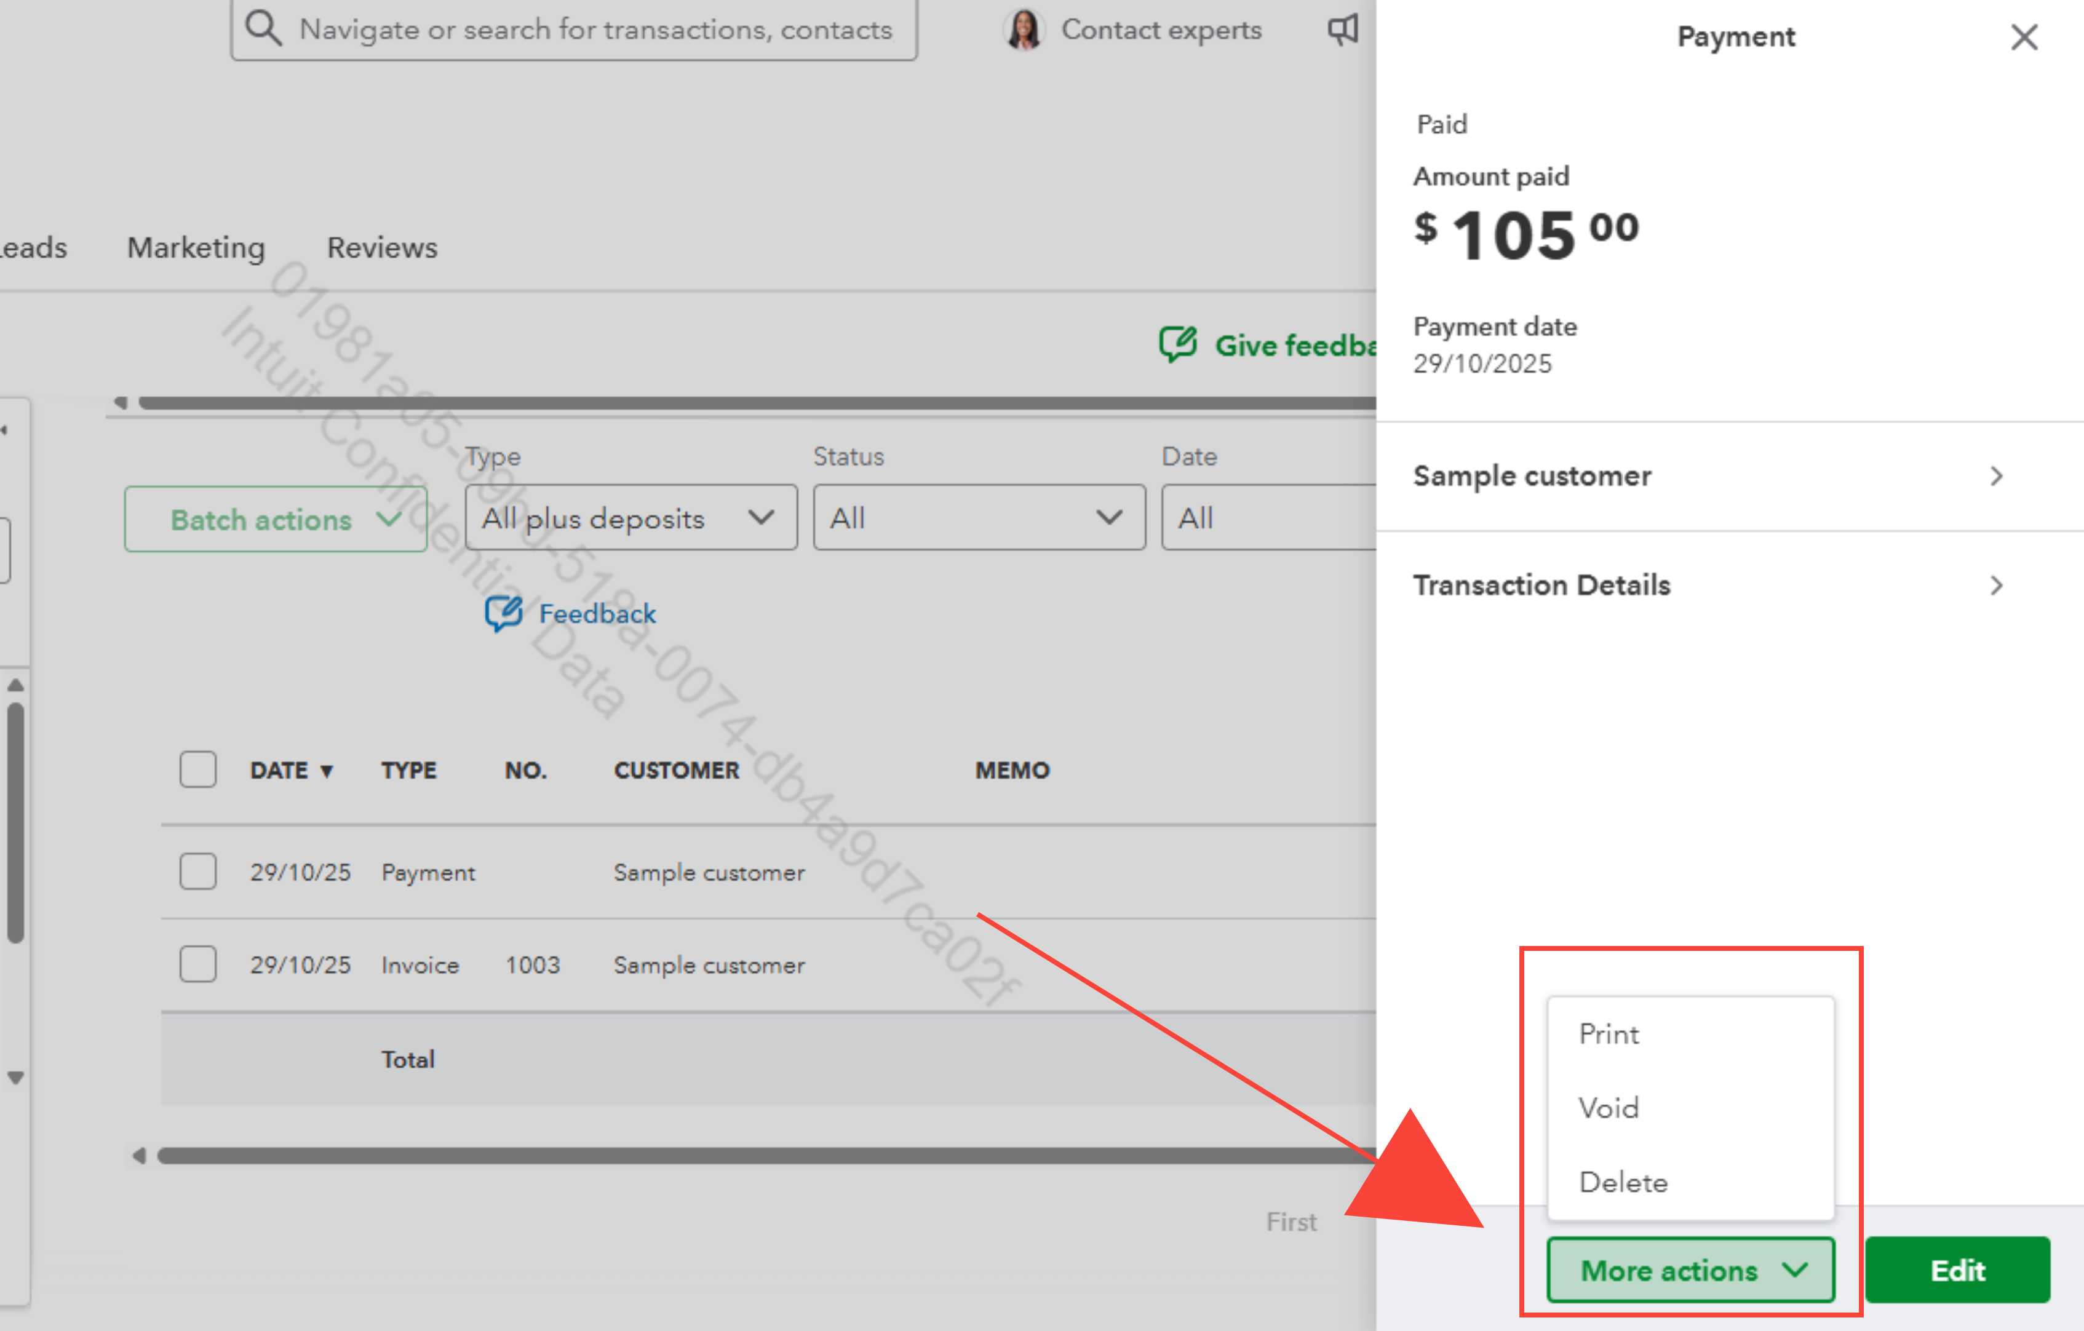Check the Invoice 1003 row checkbox
The height and width of the screenshot is (1331, 2084).
[x=198, y=964]
